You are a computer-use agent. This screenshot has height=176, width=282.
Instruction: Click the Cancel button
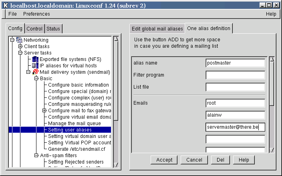194,160
